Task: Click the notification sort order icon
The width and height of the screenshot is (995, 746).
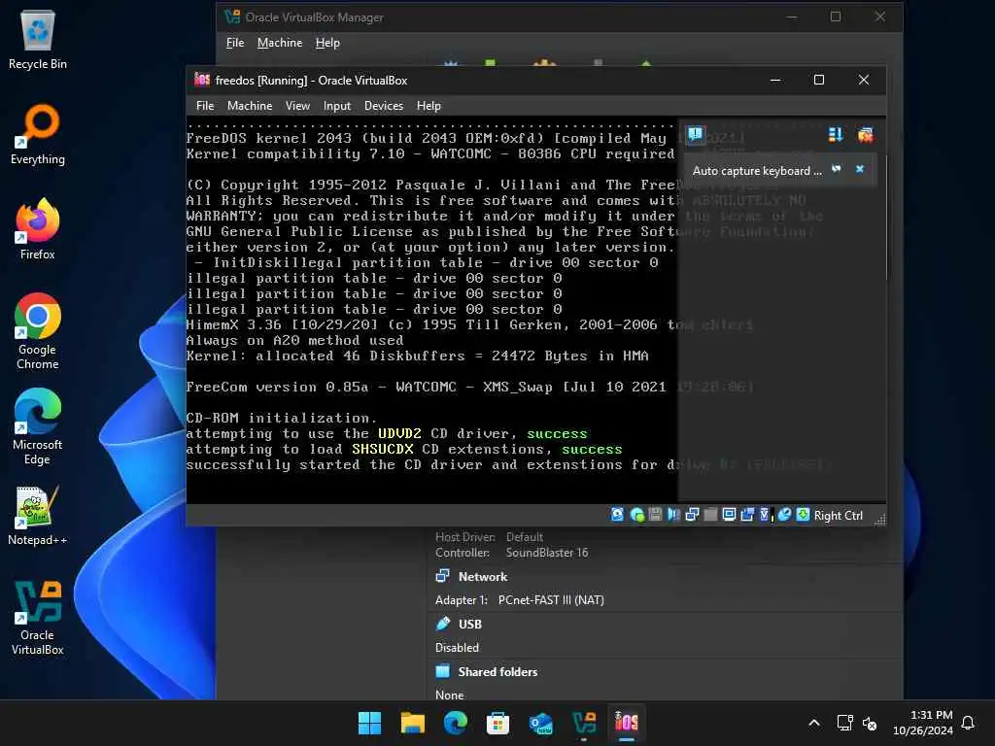Action: point(835,134)
